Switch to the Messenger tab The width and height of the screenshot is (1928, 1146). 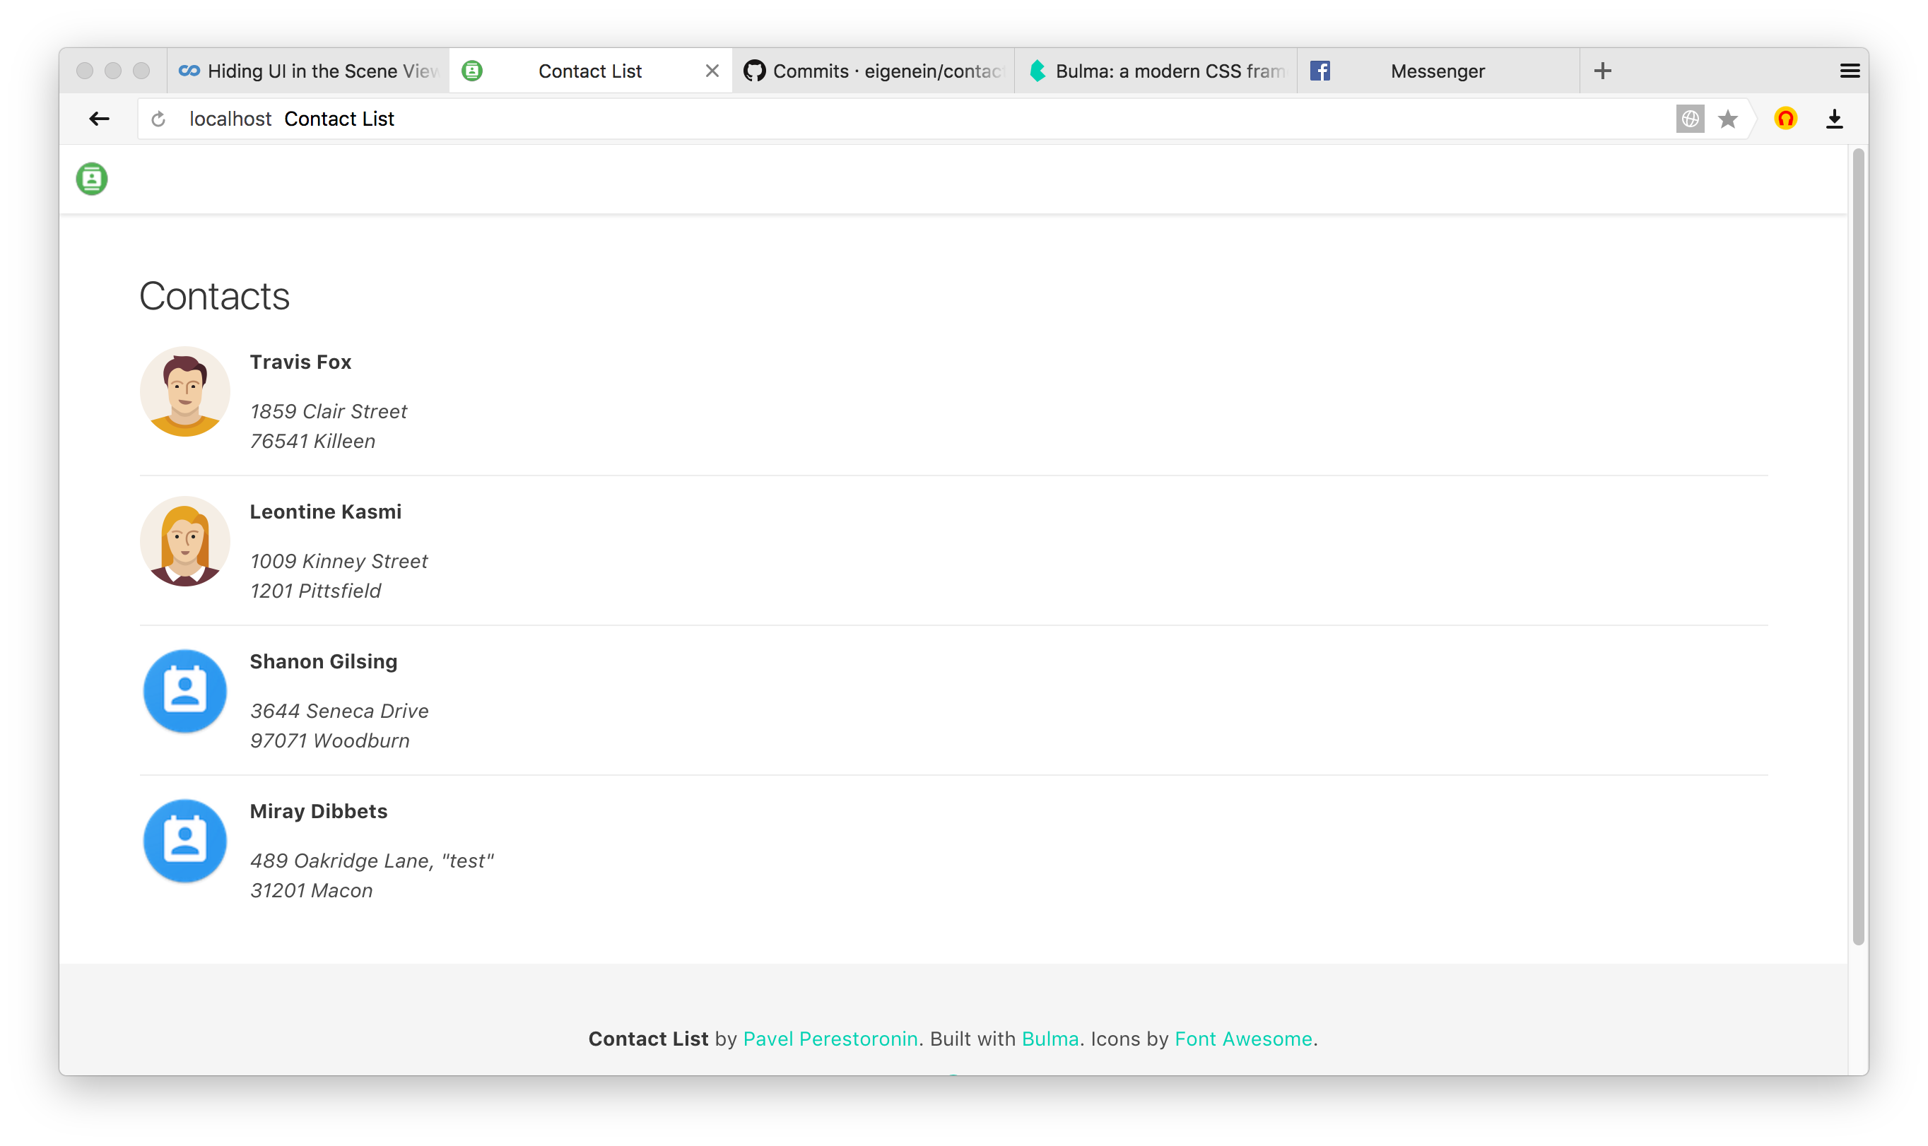pyautogui.click(x=1437, y=71)
